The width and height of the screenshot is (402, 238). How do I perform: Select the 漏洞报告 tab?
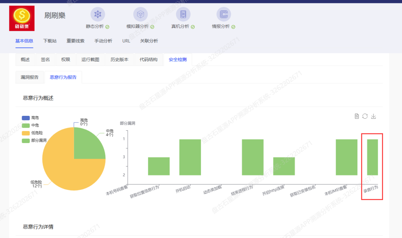pos(29,77)
